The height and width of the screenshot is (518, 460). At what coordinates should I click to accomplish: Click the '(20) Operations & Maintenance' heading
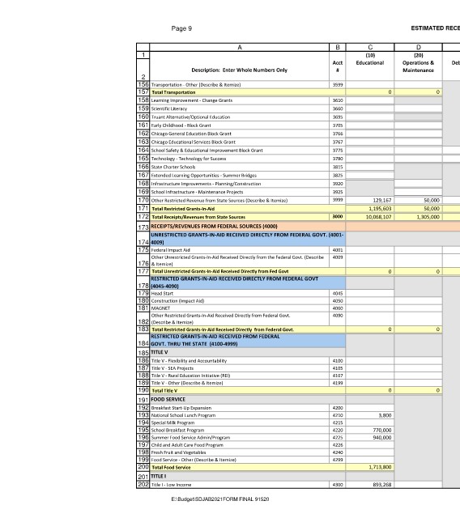pos(419,63)
